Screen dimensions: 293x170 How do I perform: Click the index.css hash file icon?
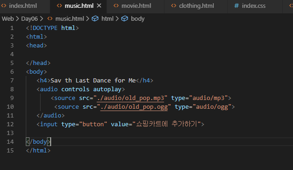point(237,6)
